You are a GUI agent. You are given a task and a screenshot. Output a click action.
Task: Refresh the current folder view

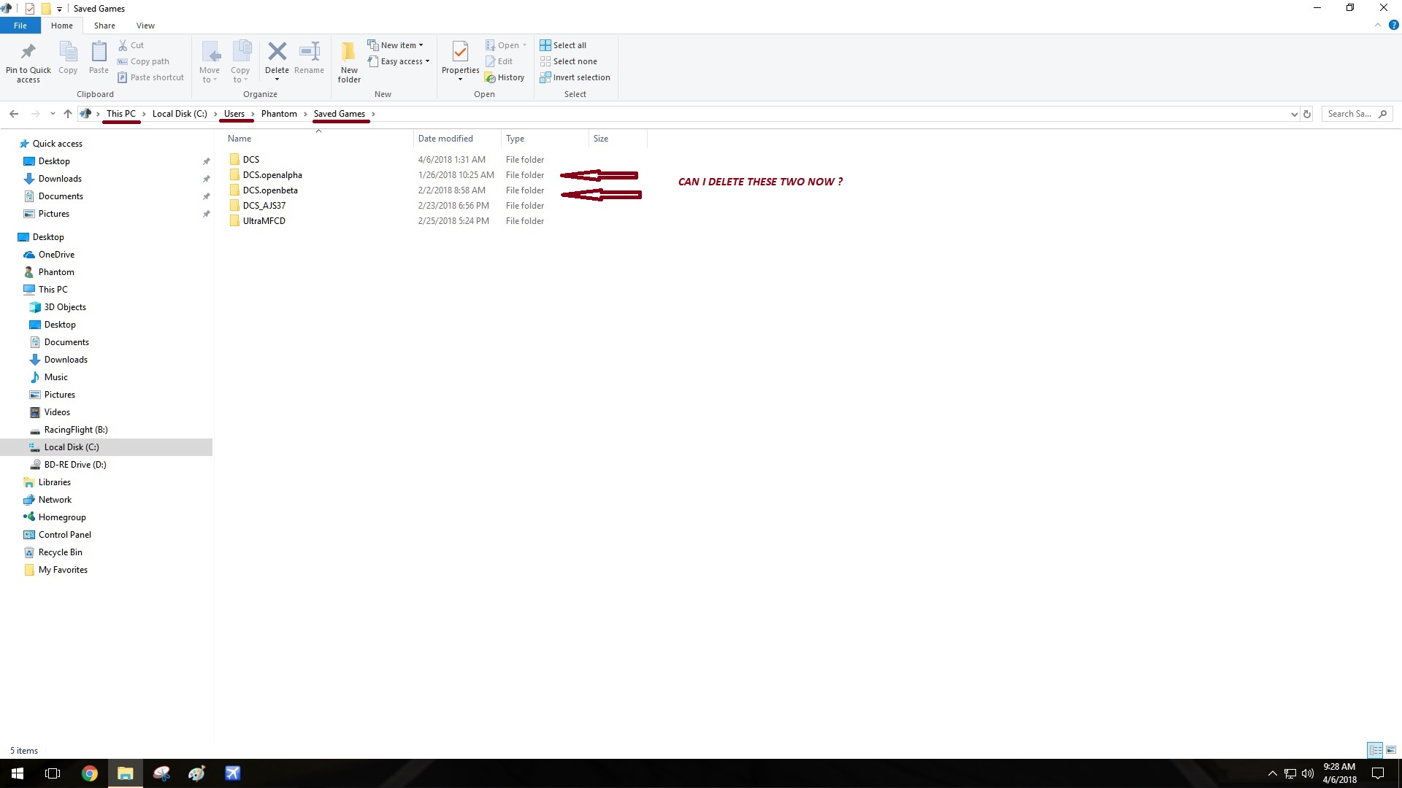point(1307,114)
